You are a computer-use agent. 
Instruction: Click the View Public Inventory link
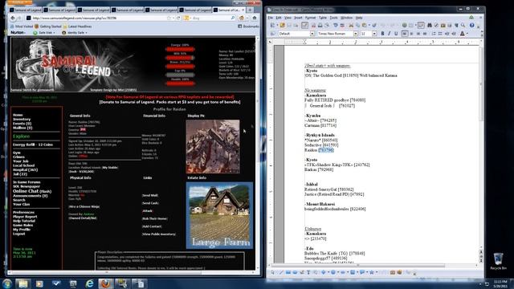click(x=159, y=234)
